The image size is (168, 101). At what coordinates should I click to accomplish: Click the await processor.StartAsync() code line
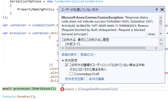tap(29, 89)
